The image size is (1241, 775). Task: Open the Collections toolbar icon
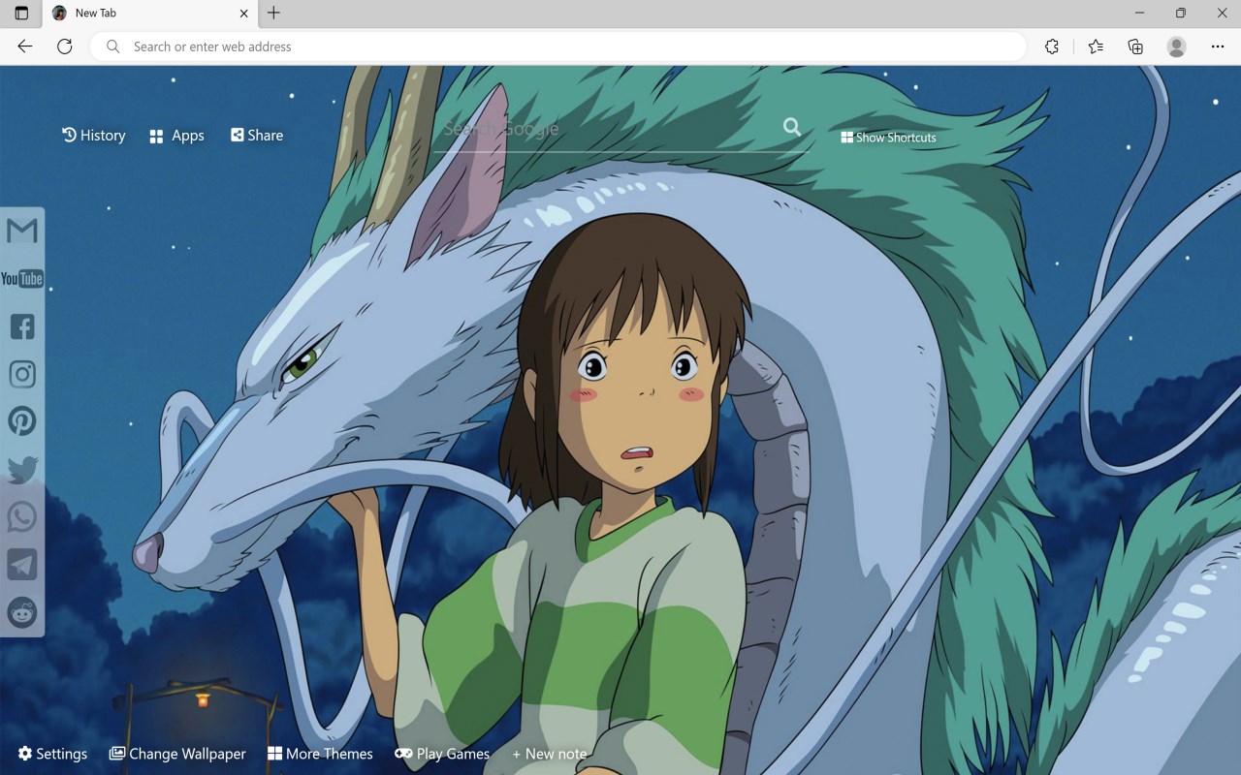point(1135,46)
